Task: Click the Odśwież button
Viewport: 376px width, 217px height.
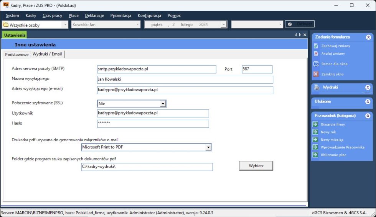Action: (300, 24)
